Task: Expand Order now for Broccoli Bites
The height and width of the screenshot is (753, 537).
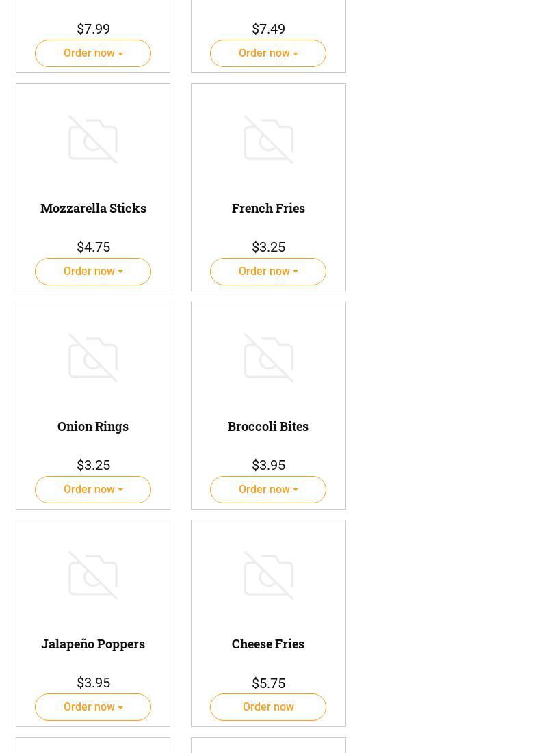Action: click(268, 490)
